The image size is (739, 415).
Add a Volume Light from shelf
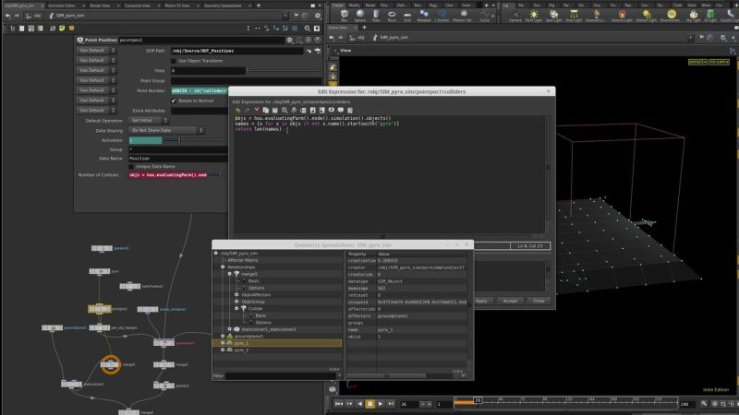(x=622, y=16)
